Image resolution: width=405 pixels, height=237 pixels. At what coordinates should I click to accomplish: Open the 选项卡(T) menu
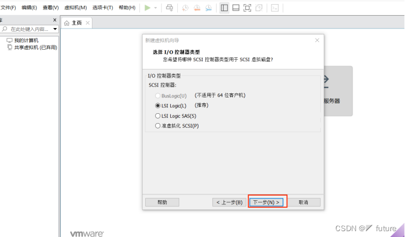(x=103, y=8)
